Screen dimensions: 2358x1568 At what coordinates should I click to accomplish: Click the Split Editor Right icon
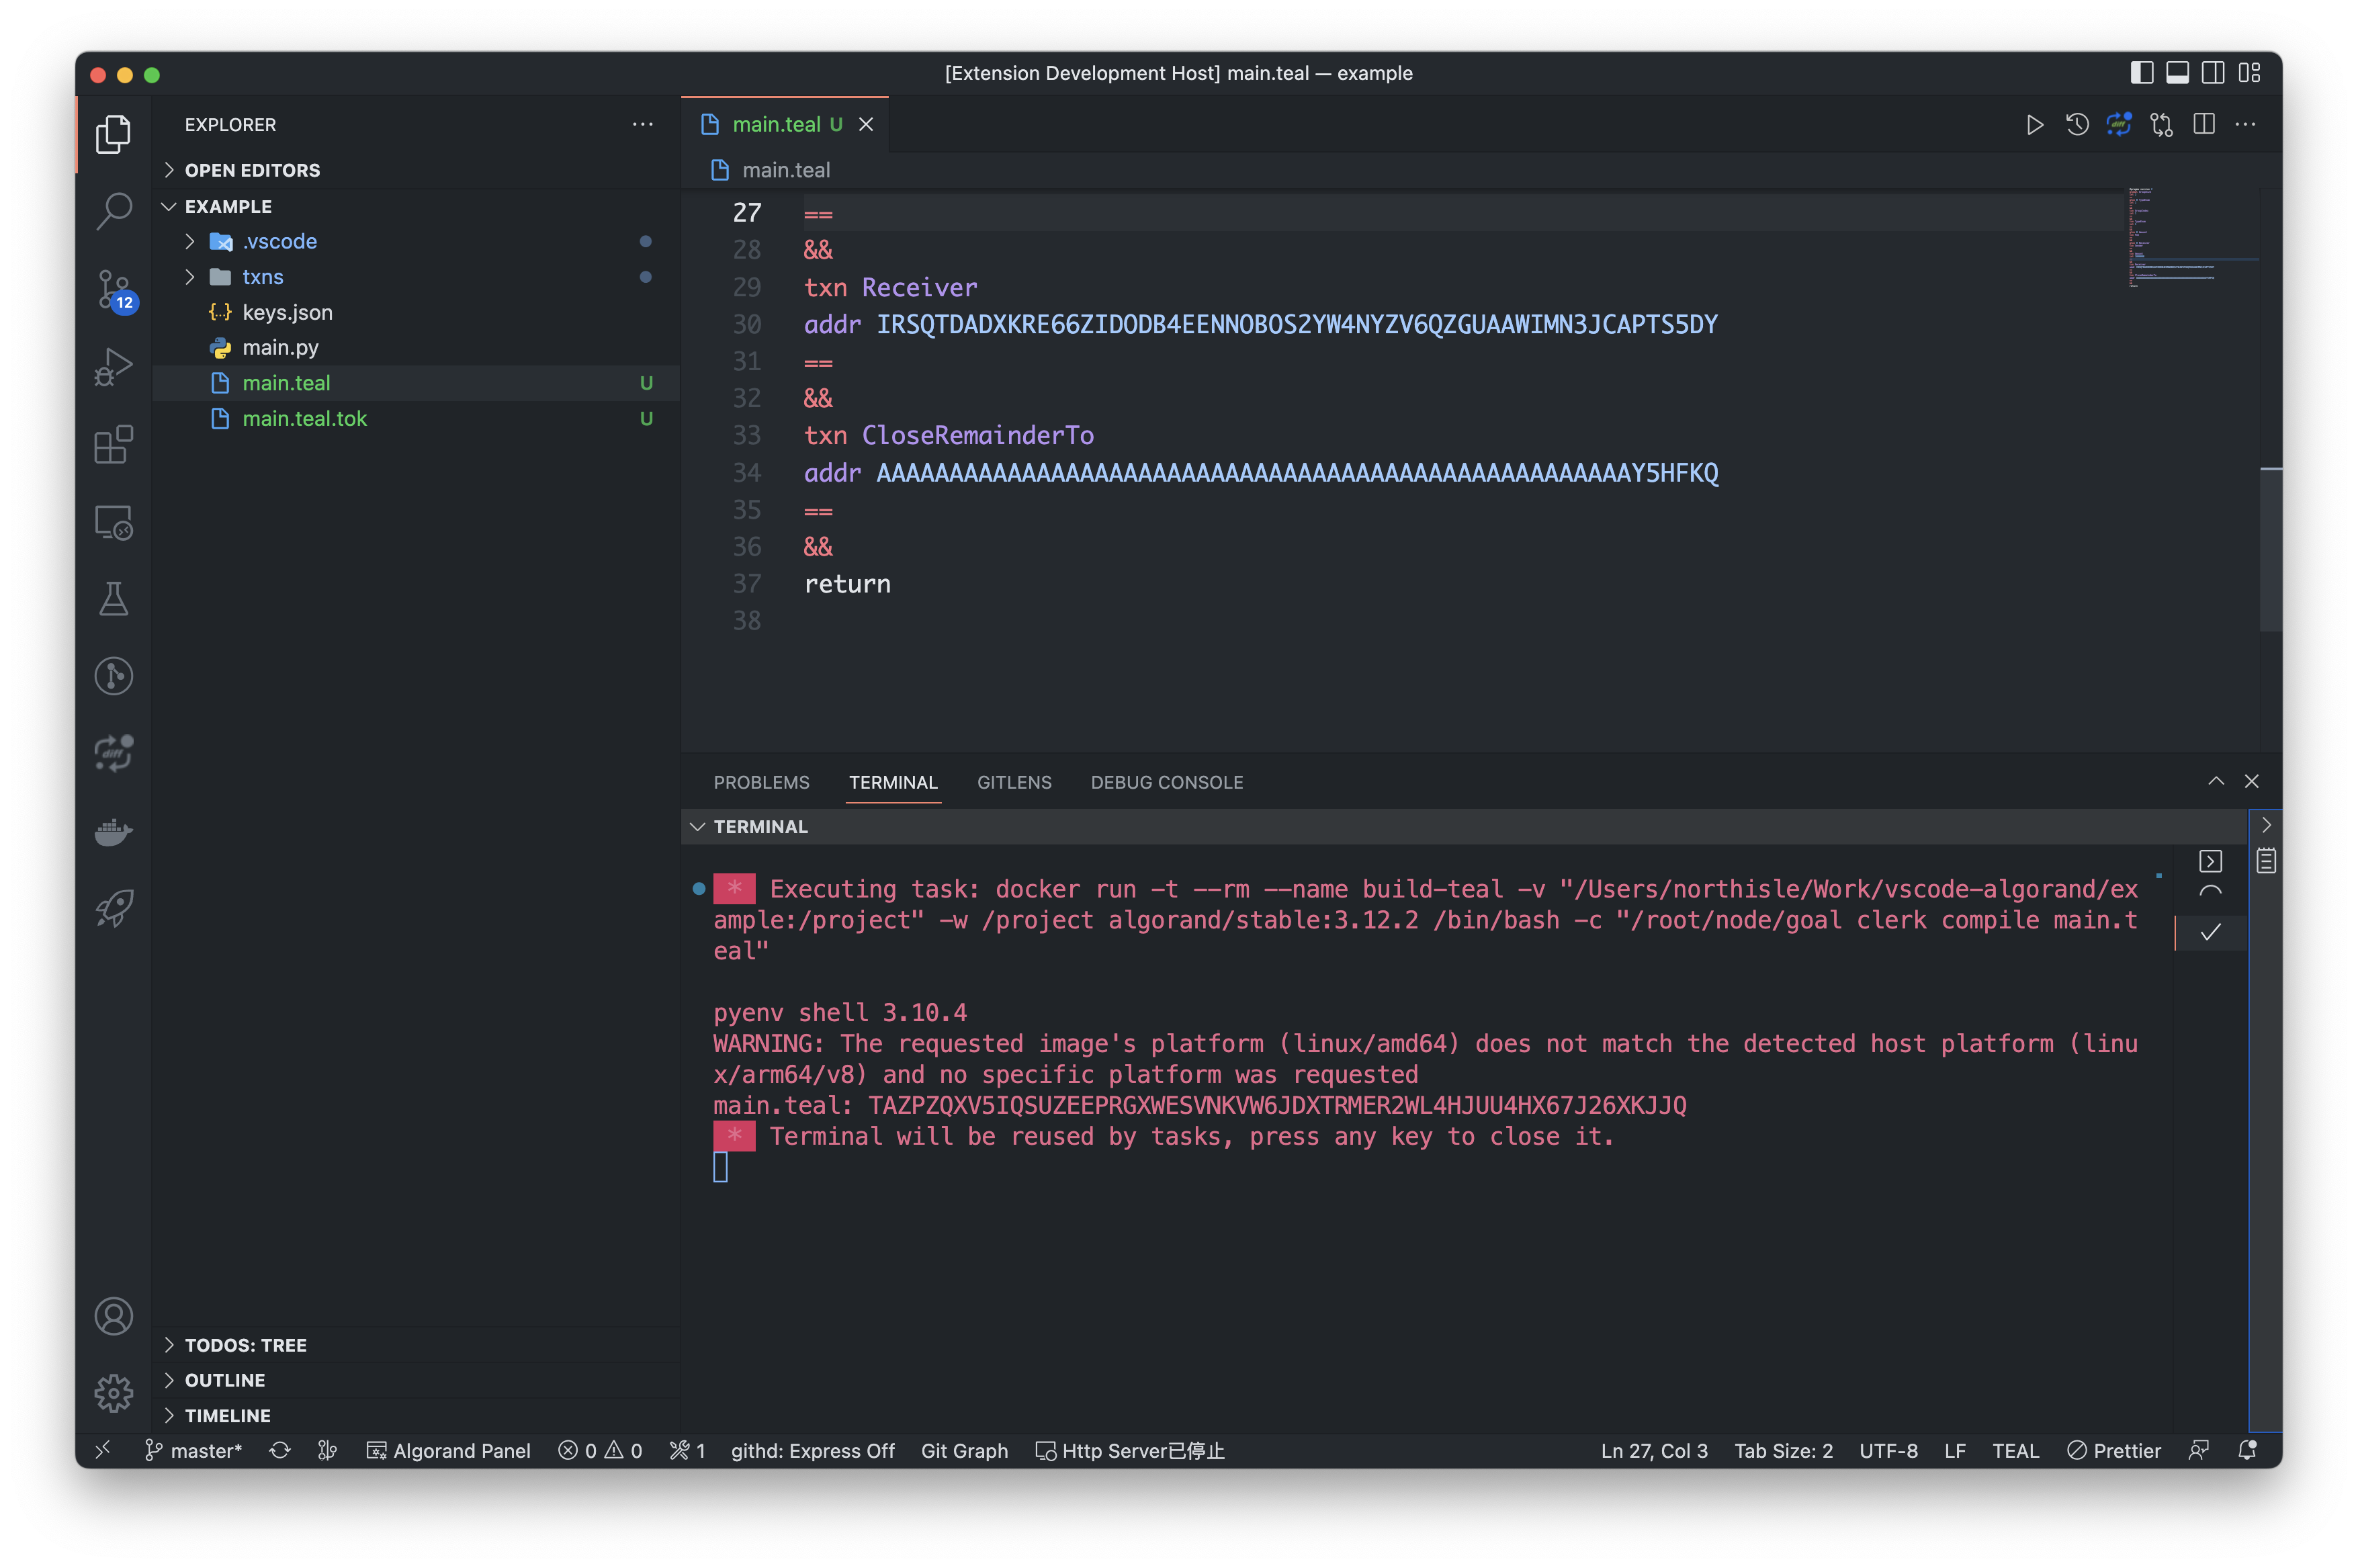click(x=2203, y=125)
